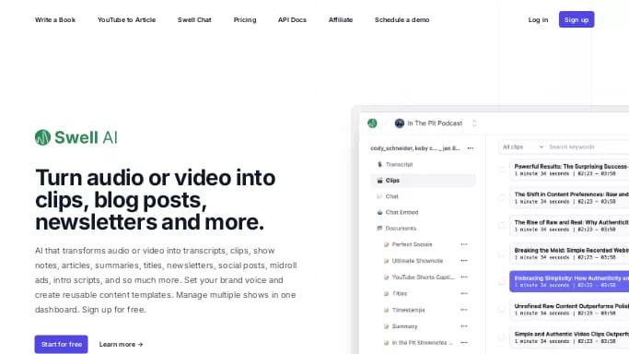
Task: Click the Clips clapperboard icon
Action: 379,181
